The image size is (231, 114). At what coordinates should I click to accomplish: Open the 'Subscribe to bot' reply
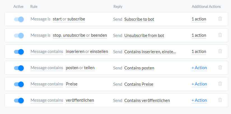pyautogui.click(x=139, y=19)
